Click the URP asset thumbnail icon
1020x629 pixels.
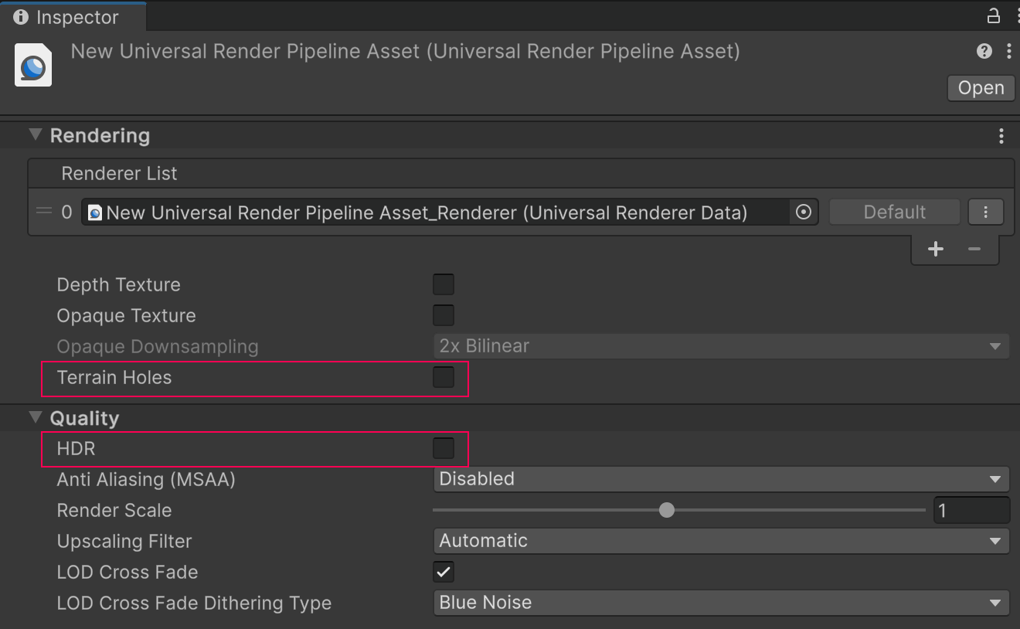[32, 65]
